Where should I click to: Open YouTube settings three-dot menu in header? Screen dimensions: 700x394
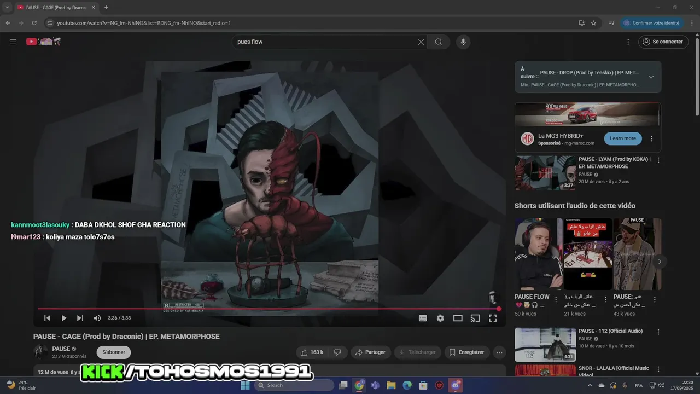click(x=628, y=42)
